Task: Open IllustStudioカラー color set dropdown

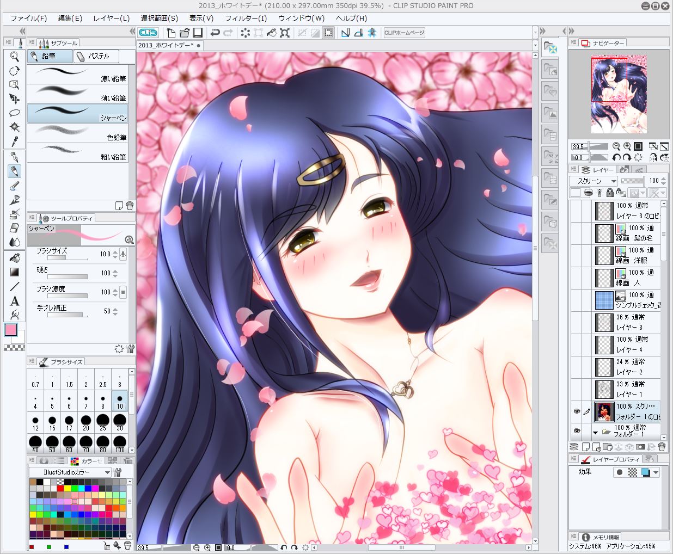Action: 70,472
